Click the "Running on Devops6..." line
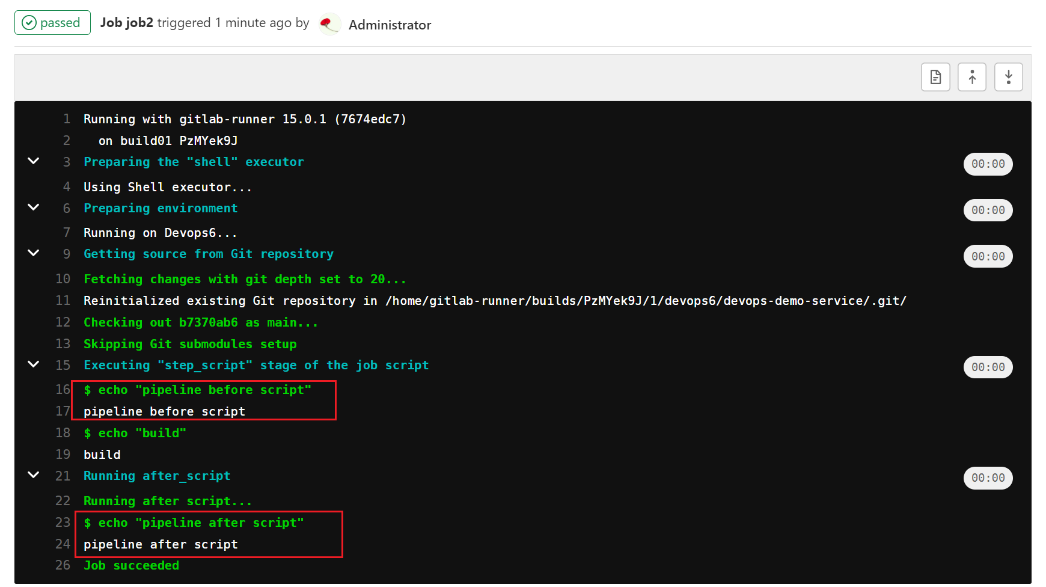This screenshot has width=1046, height=587. click(x=161, y=233)
